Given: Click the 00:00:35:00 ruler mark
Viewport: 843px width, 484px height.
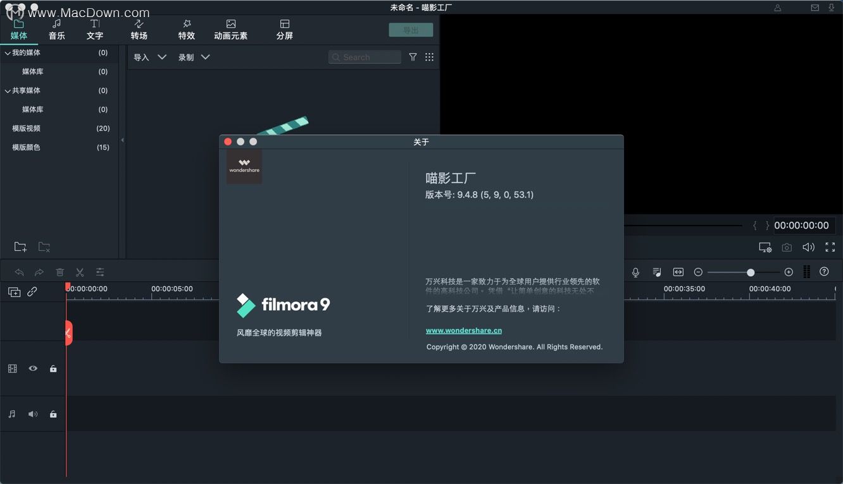Looking at the screenshot, I should pos(684,289).
